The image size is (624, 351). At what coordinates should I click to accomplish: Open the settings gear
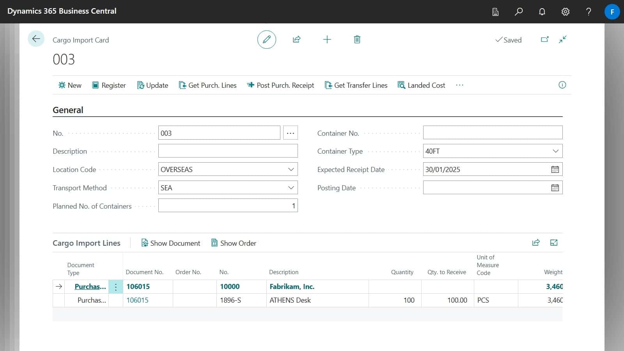click(565, 12)
